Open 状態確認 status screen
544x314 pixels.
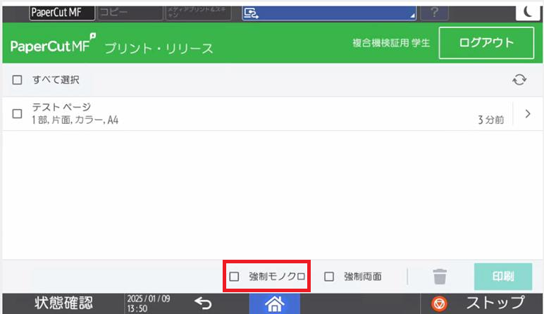[63, 303]
